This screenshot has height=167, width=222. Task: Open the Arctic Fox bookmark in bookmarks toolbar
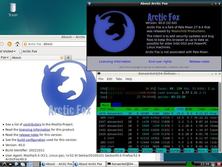tap(28, 51)
